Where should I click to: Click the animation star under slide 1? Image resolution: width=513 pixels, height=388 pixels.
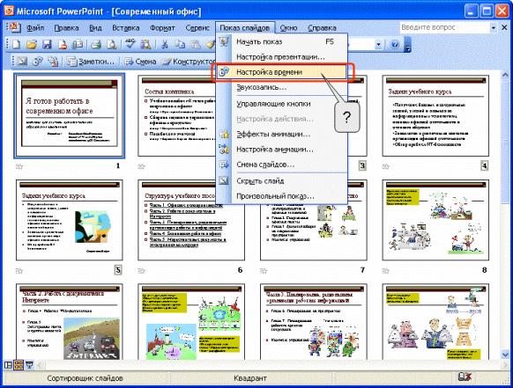click(x=19, y=167)
